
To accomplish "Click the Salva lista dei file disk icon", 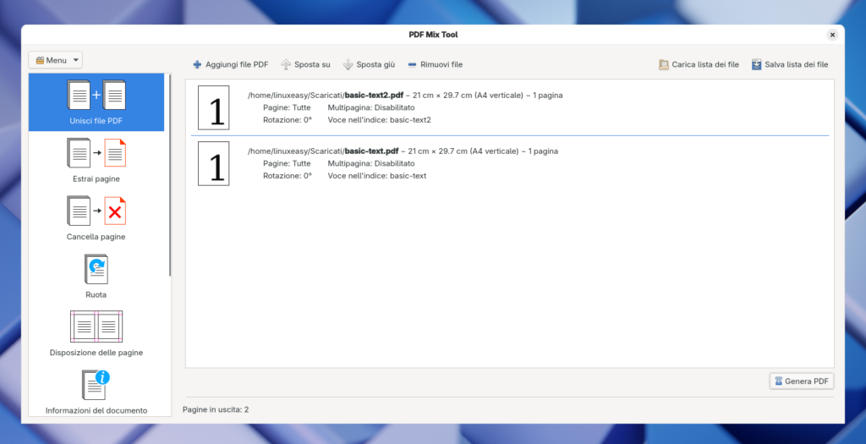I will click(x=756, y=64).
